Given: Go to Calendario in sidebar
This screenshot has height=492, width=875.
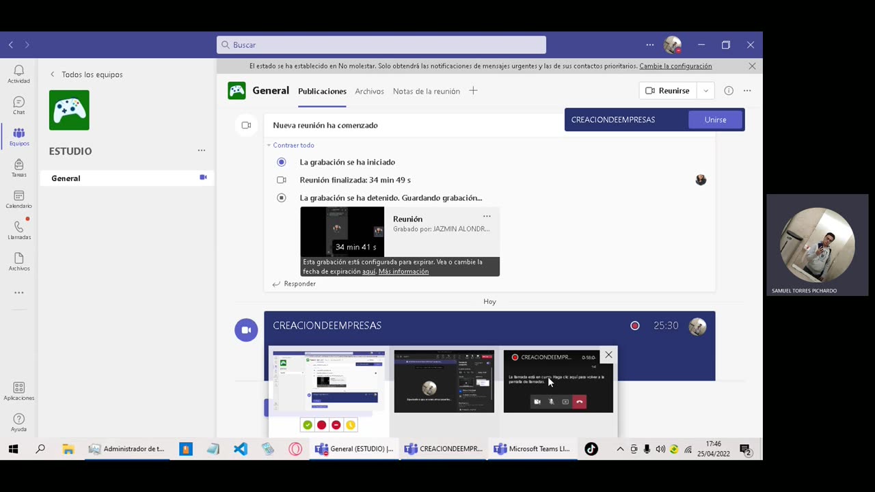Looking at the screenshot, I should 18,200.
